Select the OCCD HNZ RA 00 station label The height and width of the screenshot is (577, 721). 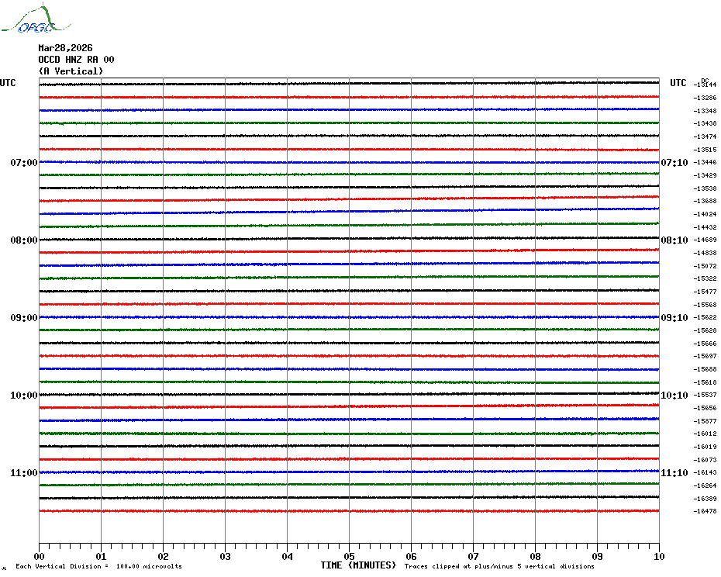click(x=76, y=60)
